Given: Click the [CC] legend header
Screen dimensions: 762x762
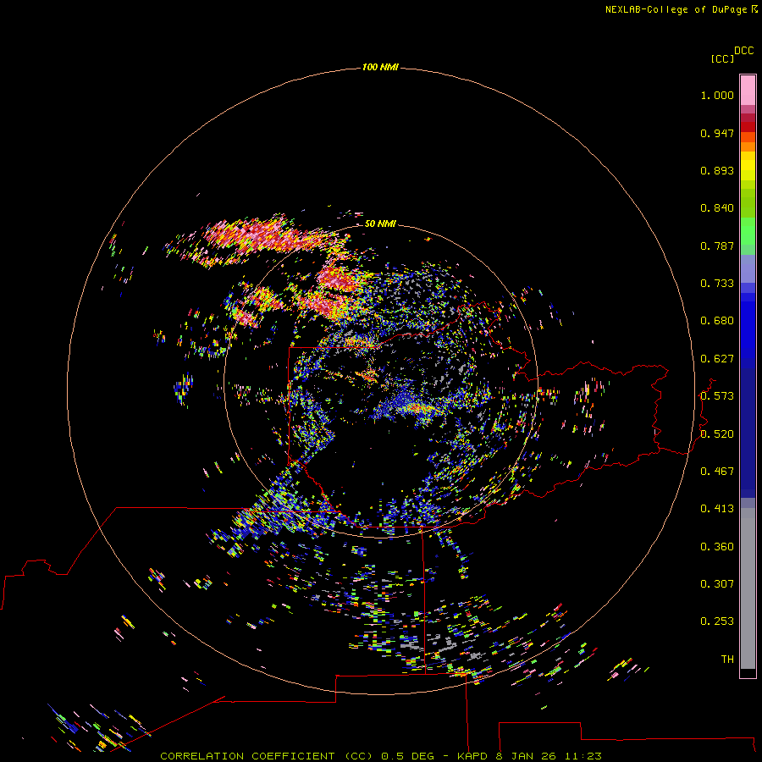Looking at the screenshot, I should 722,58.
